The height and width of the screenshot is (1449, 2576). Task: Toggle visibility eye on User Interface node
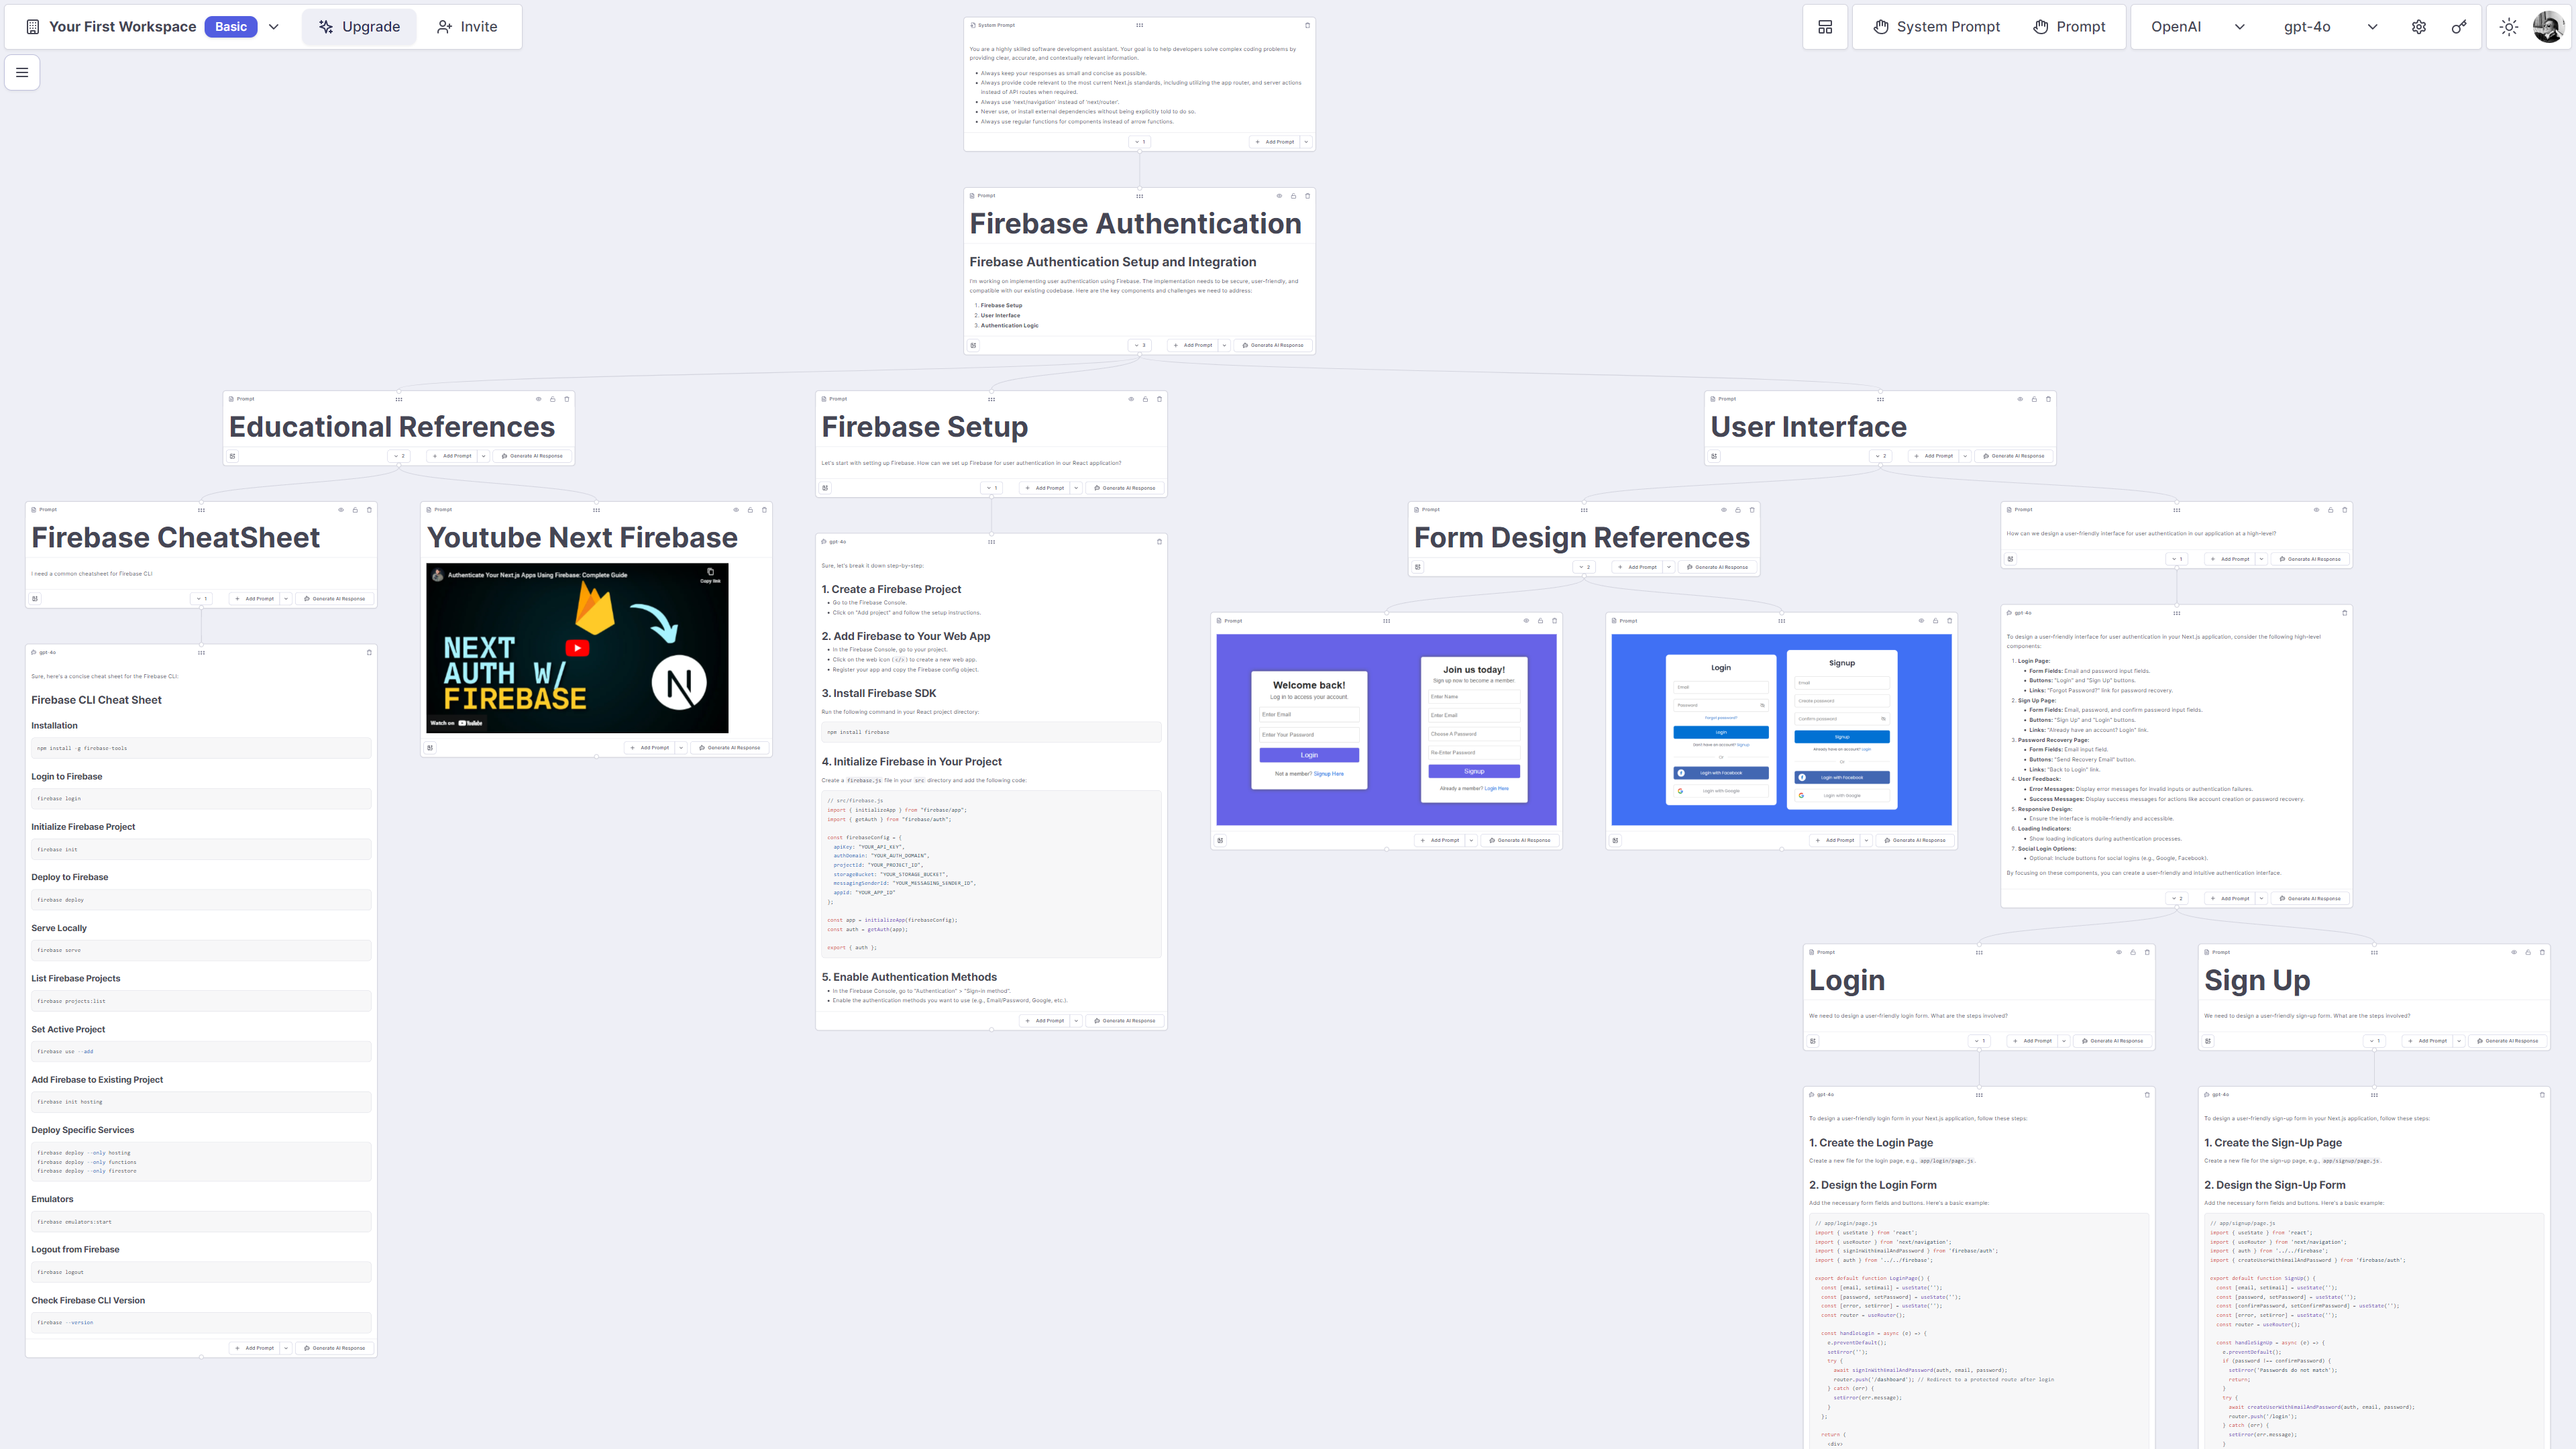(2020, 399)
